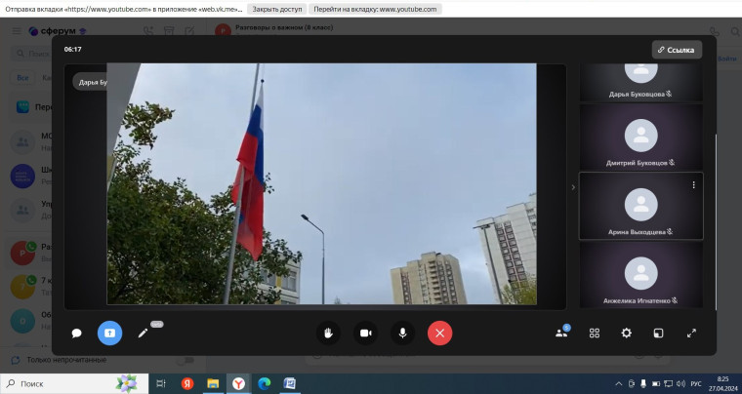Screen dimensions: 742x394
Task: Open the participants list icon
Action: click(x=561, y=333)
